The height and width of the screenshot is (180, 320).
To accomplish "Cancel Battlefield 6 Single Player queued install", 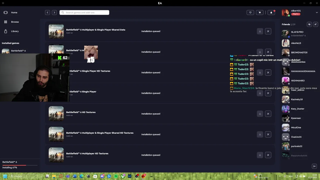I will coord(268,93).
